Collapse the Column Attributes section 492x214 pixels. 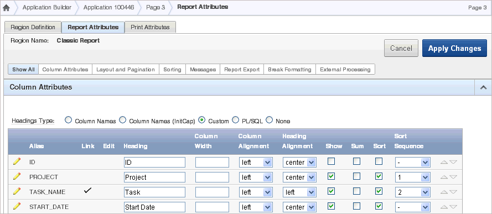(483, 88)
